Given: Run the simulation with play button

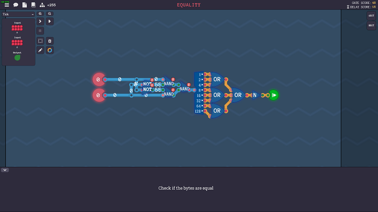Looking at the screenshot, I should click(50, 21).
